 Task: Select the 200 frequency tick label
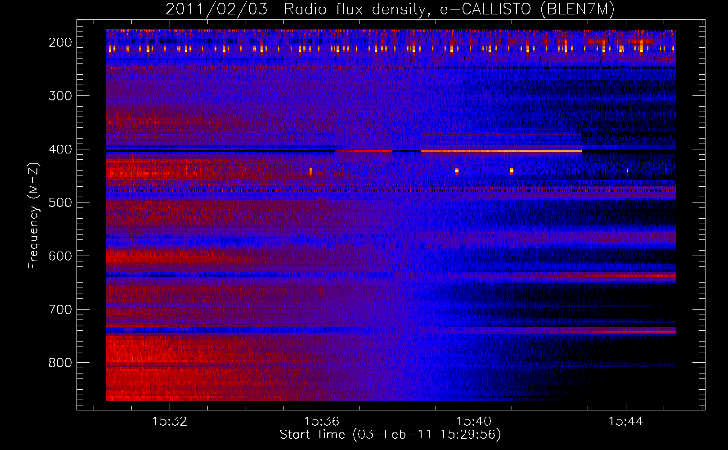pyautogui.click(x=60, y=42)
